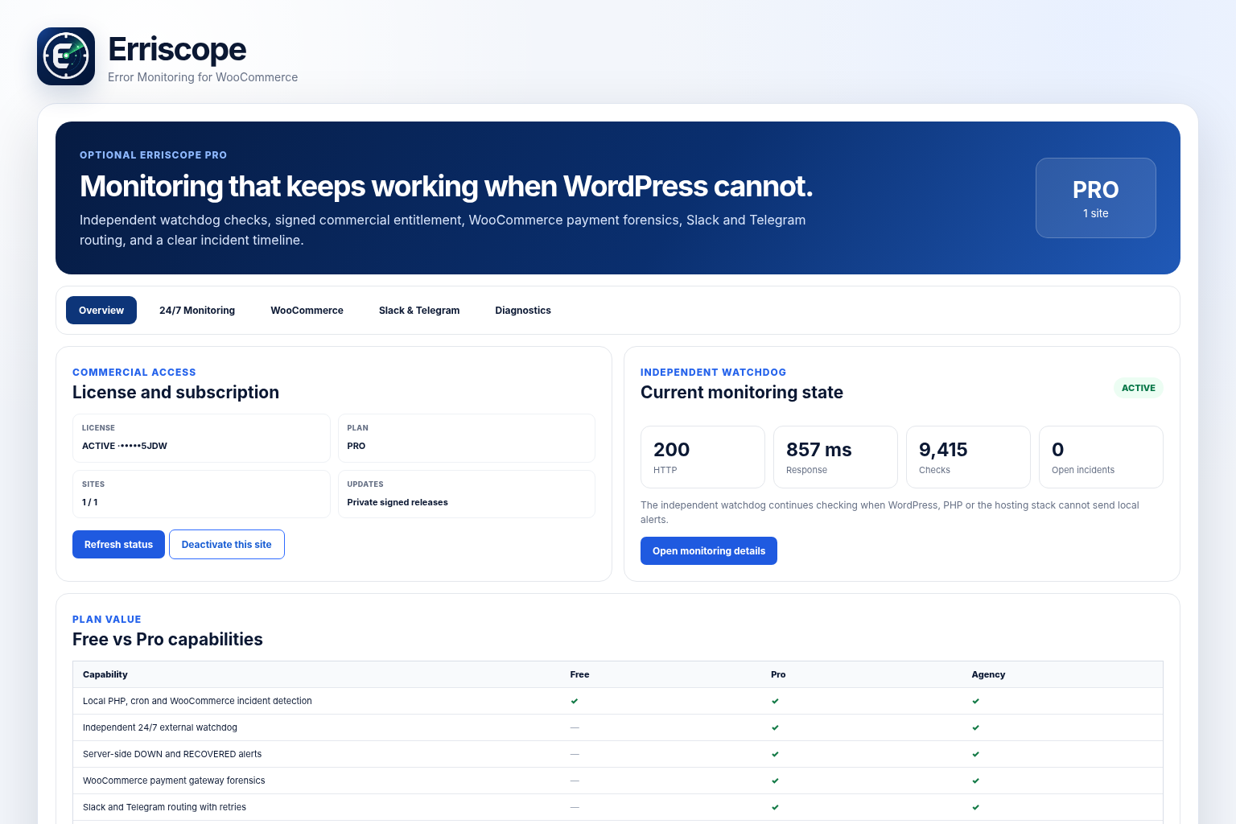
Task: Click the 0 Open incidents stat
Action: tap(1101, 457)
